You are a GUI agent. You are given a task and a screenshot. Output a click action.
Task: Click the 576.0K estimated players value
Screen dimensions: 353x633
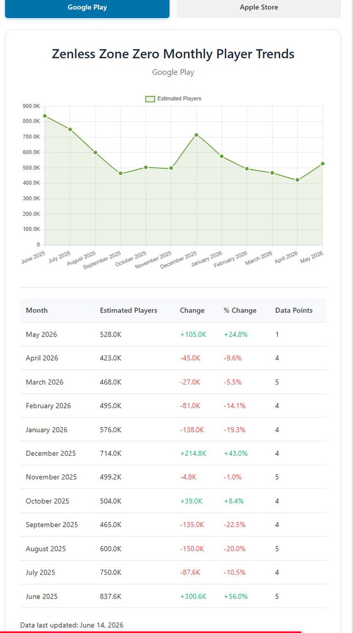(111, 430)
